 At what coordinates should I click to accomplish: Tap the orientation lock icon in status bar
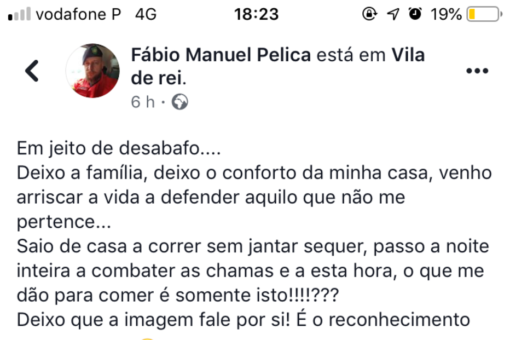[369, 14]
